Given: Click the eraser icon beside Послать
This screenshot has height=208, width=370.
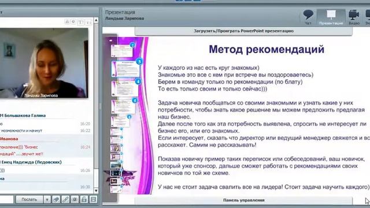Looking at the screenshot, I should click(56, 199).
